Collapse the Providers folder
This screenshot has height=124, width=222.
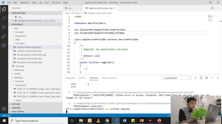(x=35, y=43)
